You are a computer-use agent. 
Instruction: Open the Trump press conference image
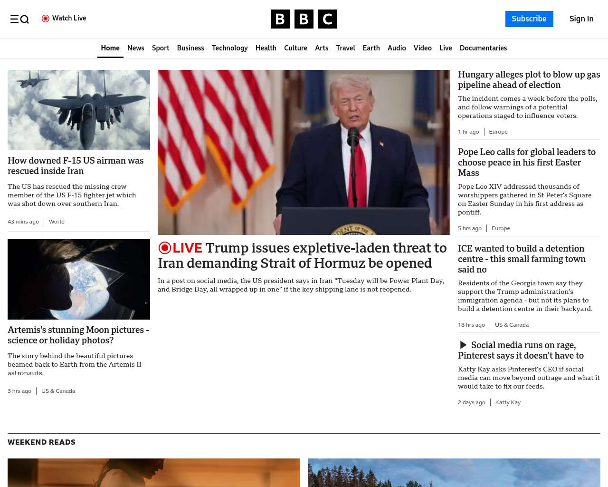(304, 152)
